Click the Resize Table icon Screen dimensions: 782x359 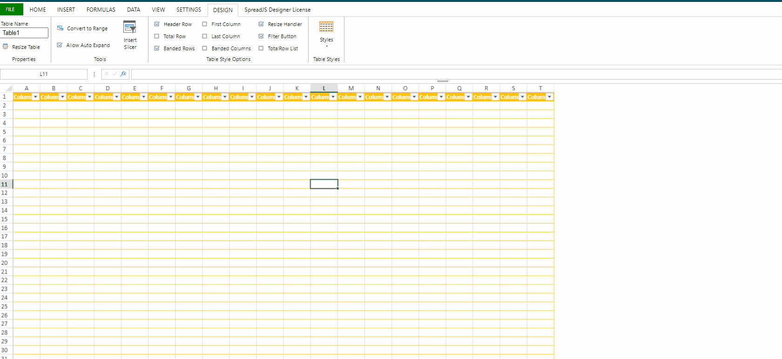click(6, 47)
